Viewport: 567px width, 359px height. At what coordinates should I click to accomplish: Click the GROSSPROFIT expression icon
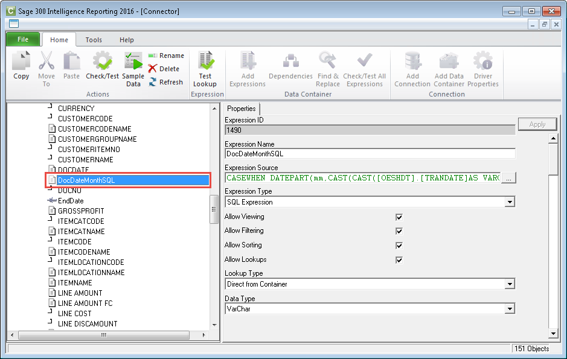pos(52,211)
